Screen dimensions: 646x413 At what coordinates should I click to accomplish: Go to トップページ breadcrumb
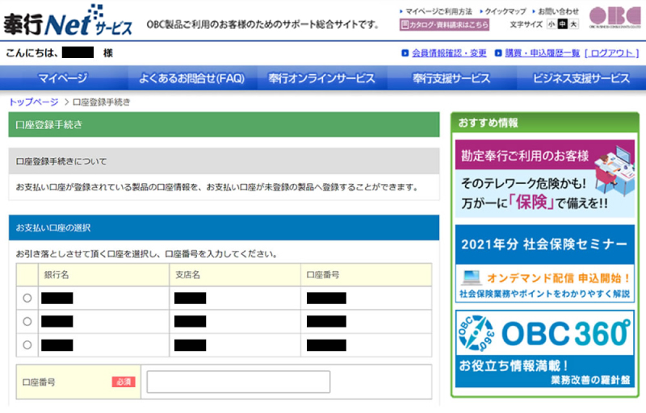(34, 102)
